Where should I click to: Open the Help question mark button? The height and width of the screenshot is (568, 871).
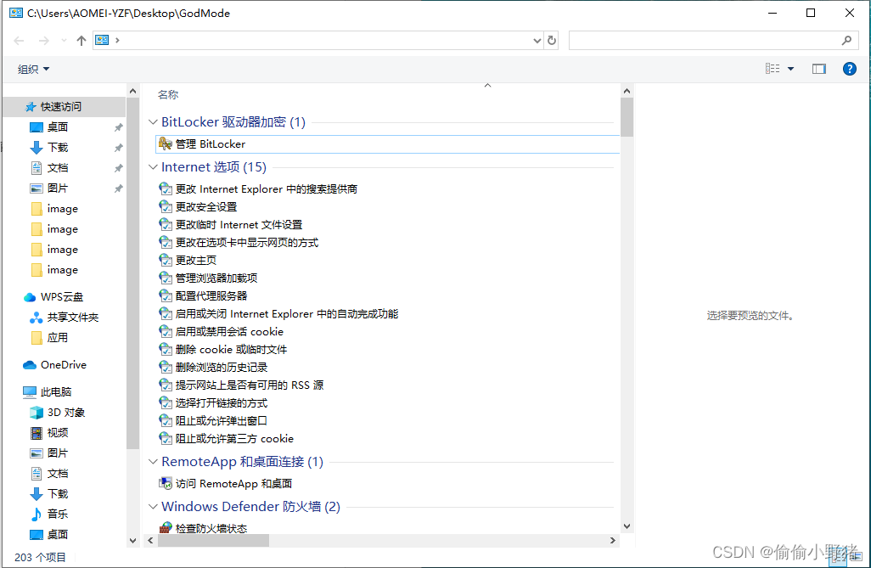[849, 69]
